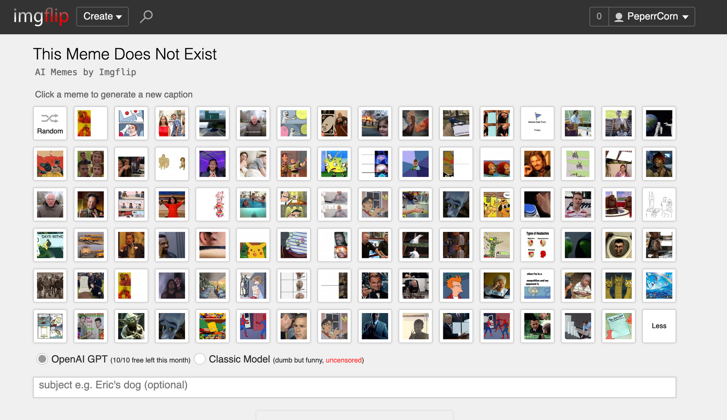
Task: Click the user account person icon
Action: (619, 16)
